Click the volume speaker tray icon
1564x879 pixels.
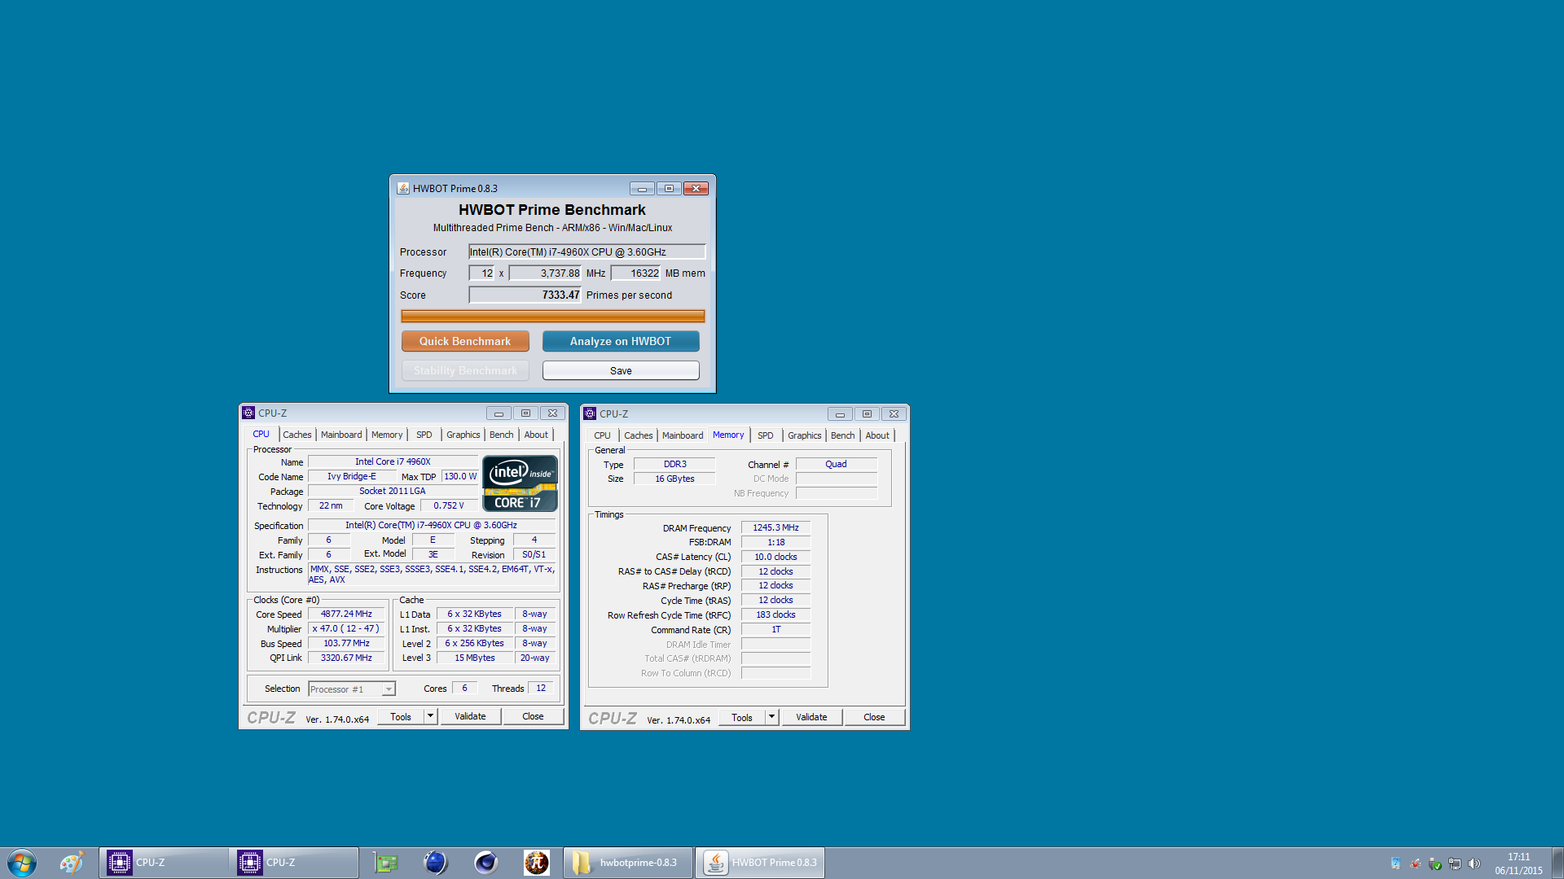point(1474,864)
